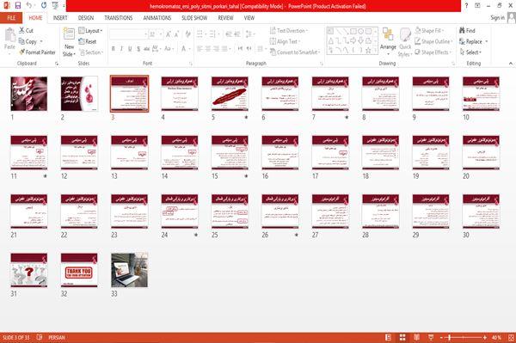Viewport: 516px width, 343px height.
Task: Open the Shape Effects dropdown
Action: (x=433, y=52)
